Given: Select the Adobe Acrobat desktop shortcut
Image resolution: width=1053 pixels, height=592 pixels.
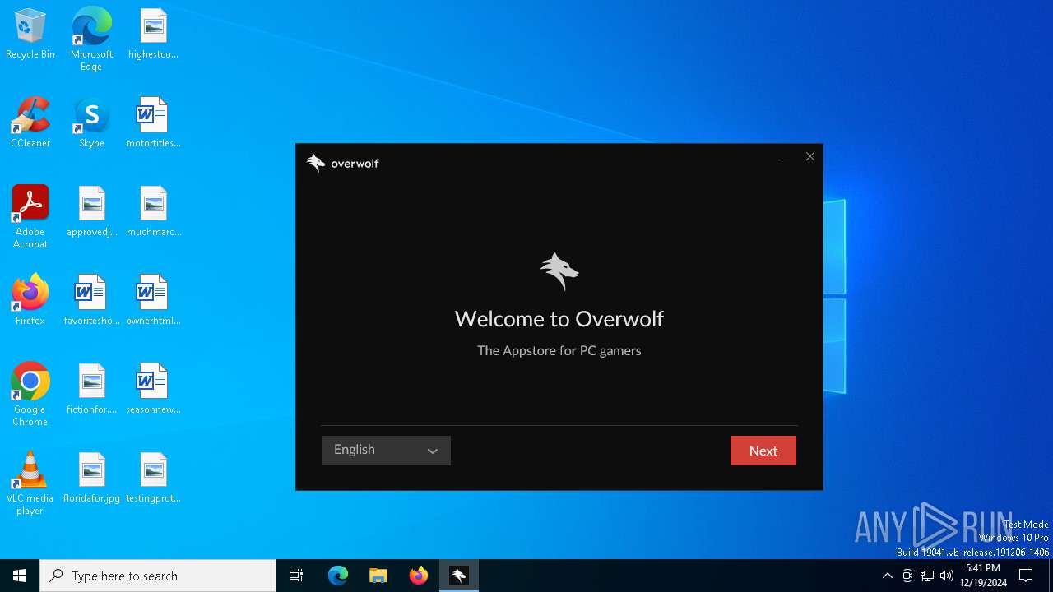Looking at the screenshot, I should point(30,217).
